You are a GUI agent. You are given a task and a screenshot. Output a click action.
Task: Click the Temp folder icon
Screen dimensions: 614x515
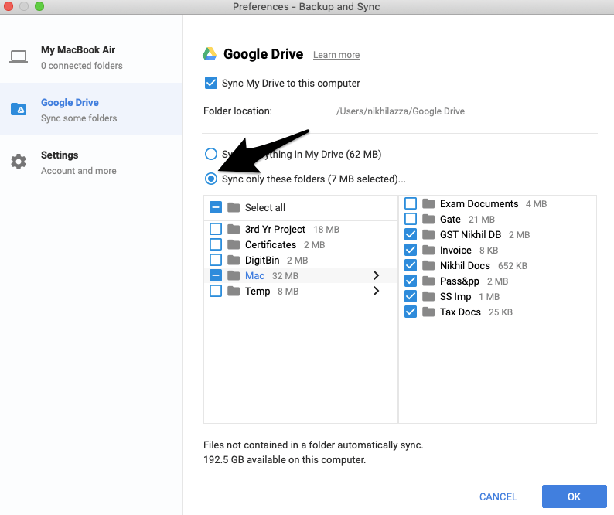tap(234, 291)
